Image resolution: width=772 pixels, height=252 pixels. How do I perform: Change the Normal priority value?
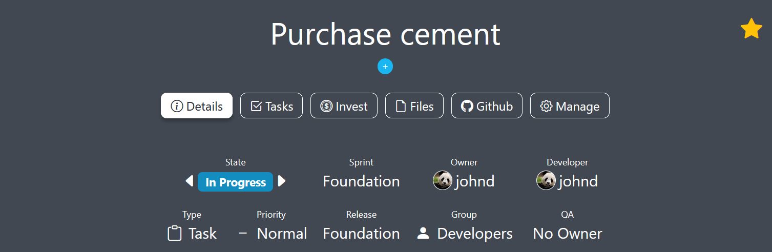282,234
